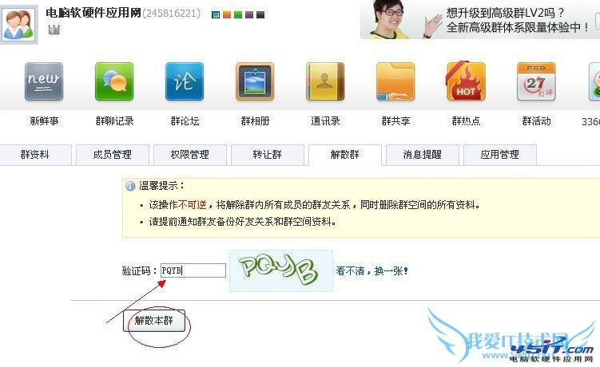Open the 通讯录 address book icon
The width and height of the screenshot is (600, 367).
[325, 81]
